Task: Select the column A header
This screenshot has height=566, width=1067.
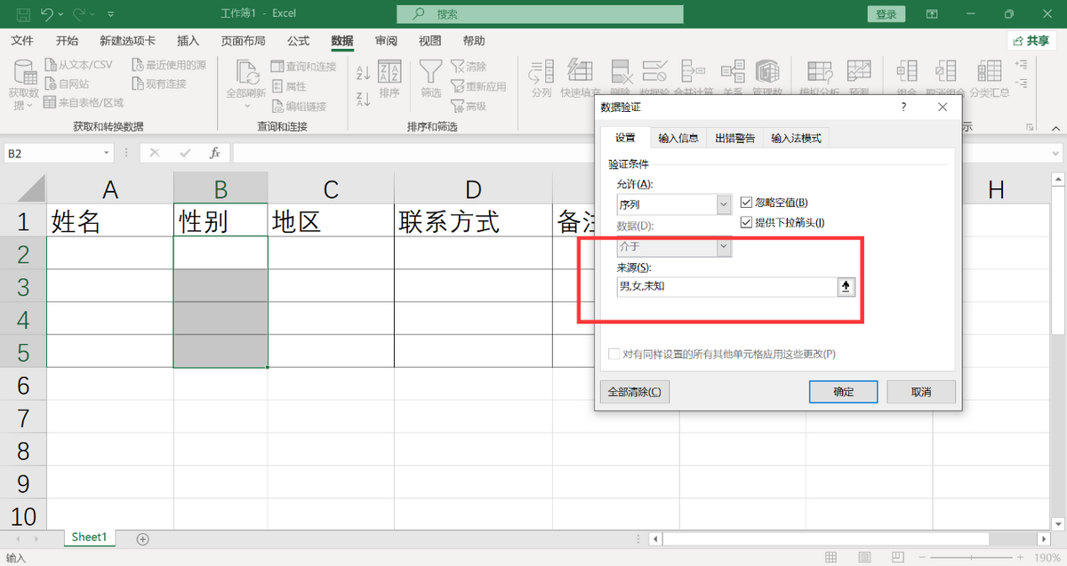Action: [109, 189]
